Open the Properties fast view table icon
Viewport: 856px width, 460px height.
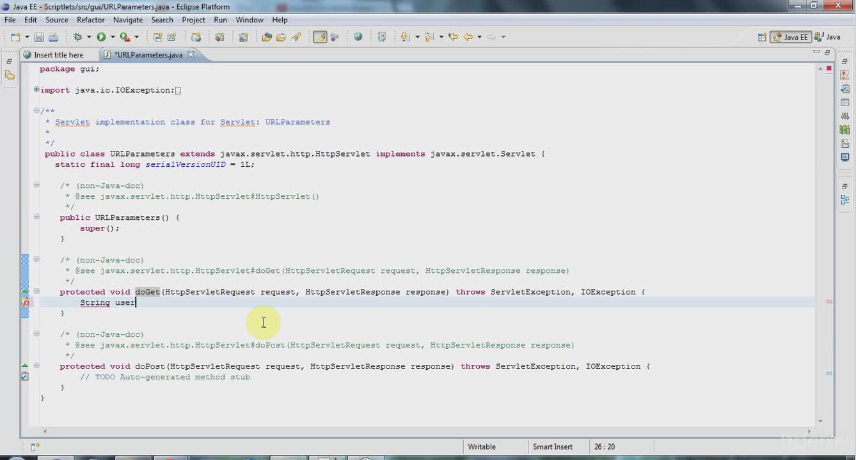point(845,102)
